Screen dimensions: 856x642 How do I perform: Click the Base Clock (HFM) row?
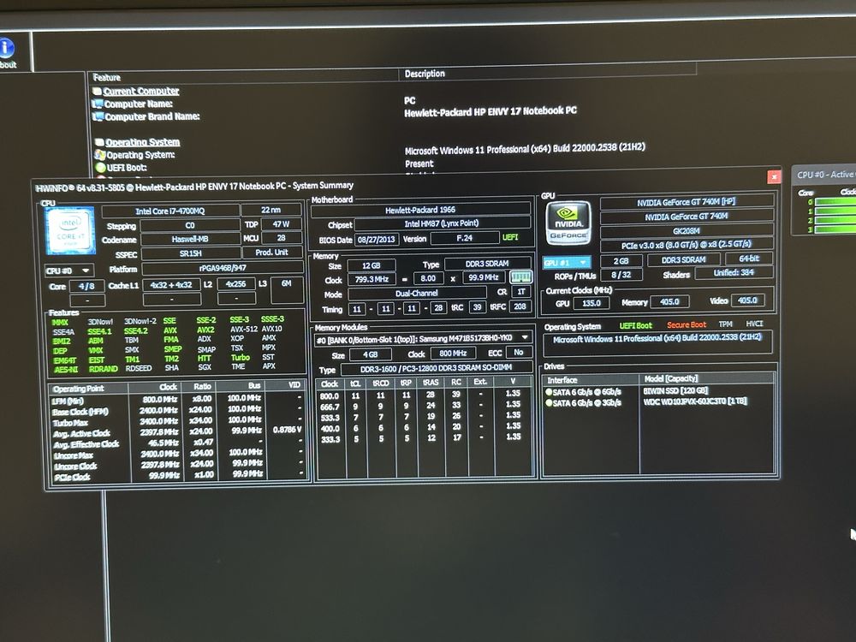[177, 411]
